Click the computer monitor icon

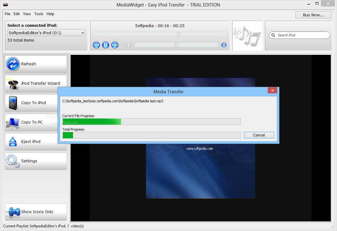(13, 123)
